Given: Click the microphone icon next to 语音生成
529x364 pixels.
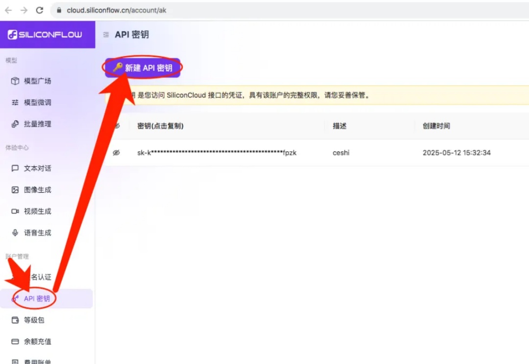Looking at the screenshot, I should coord(15,232).
